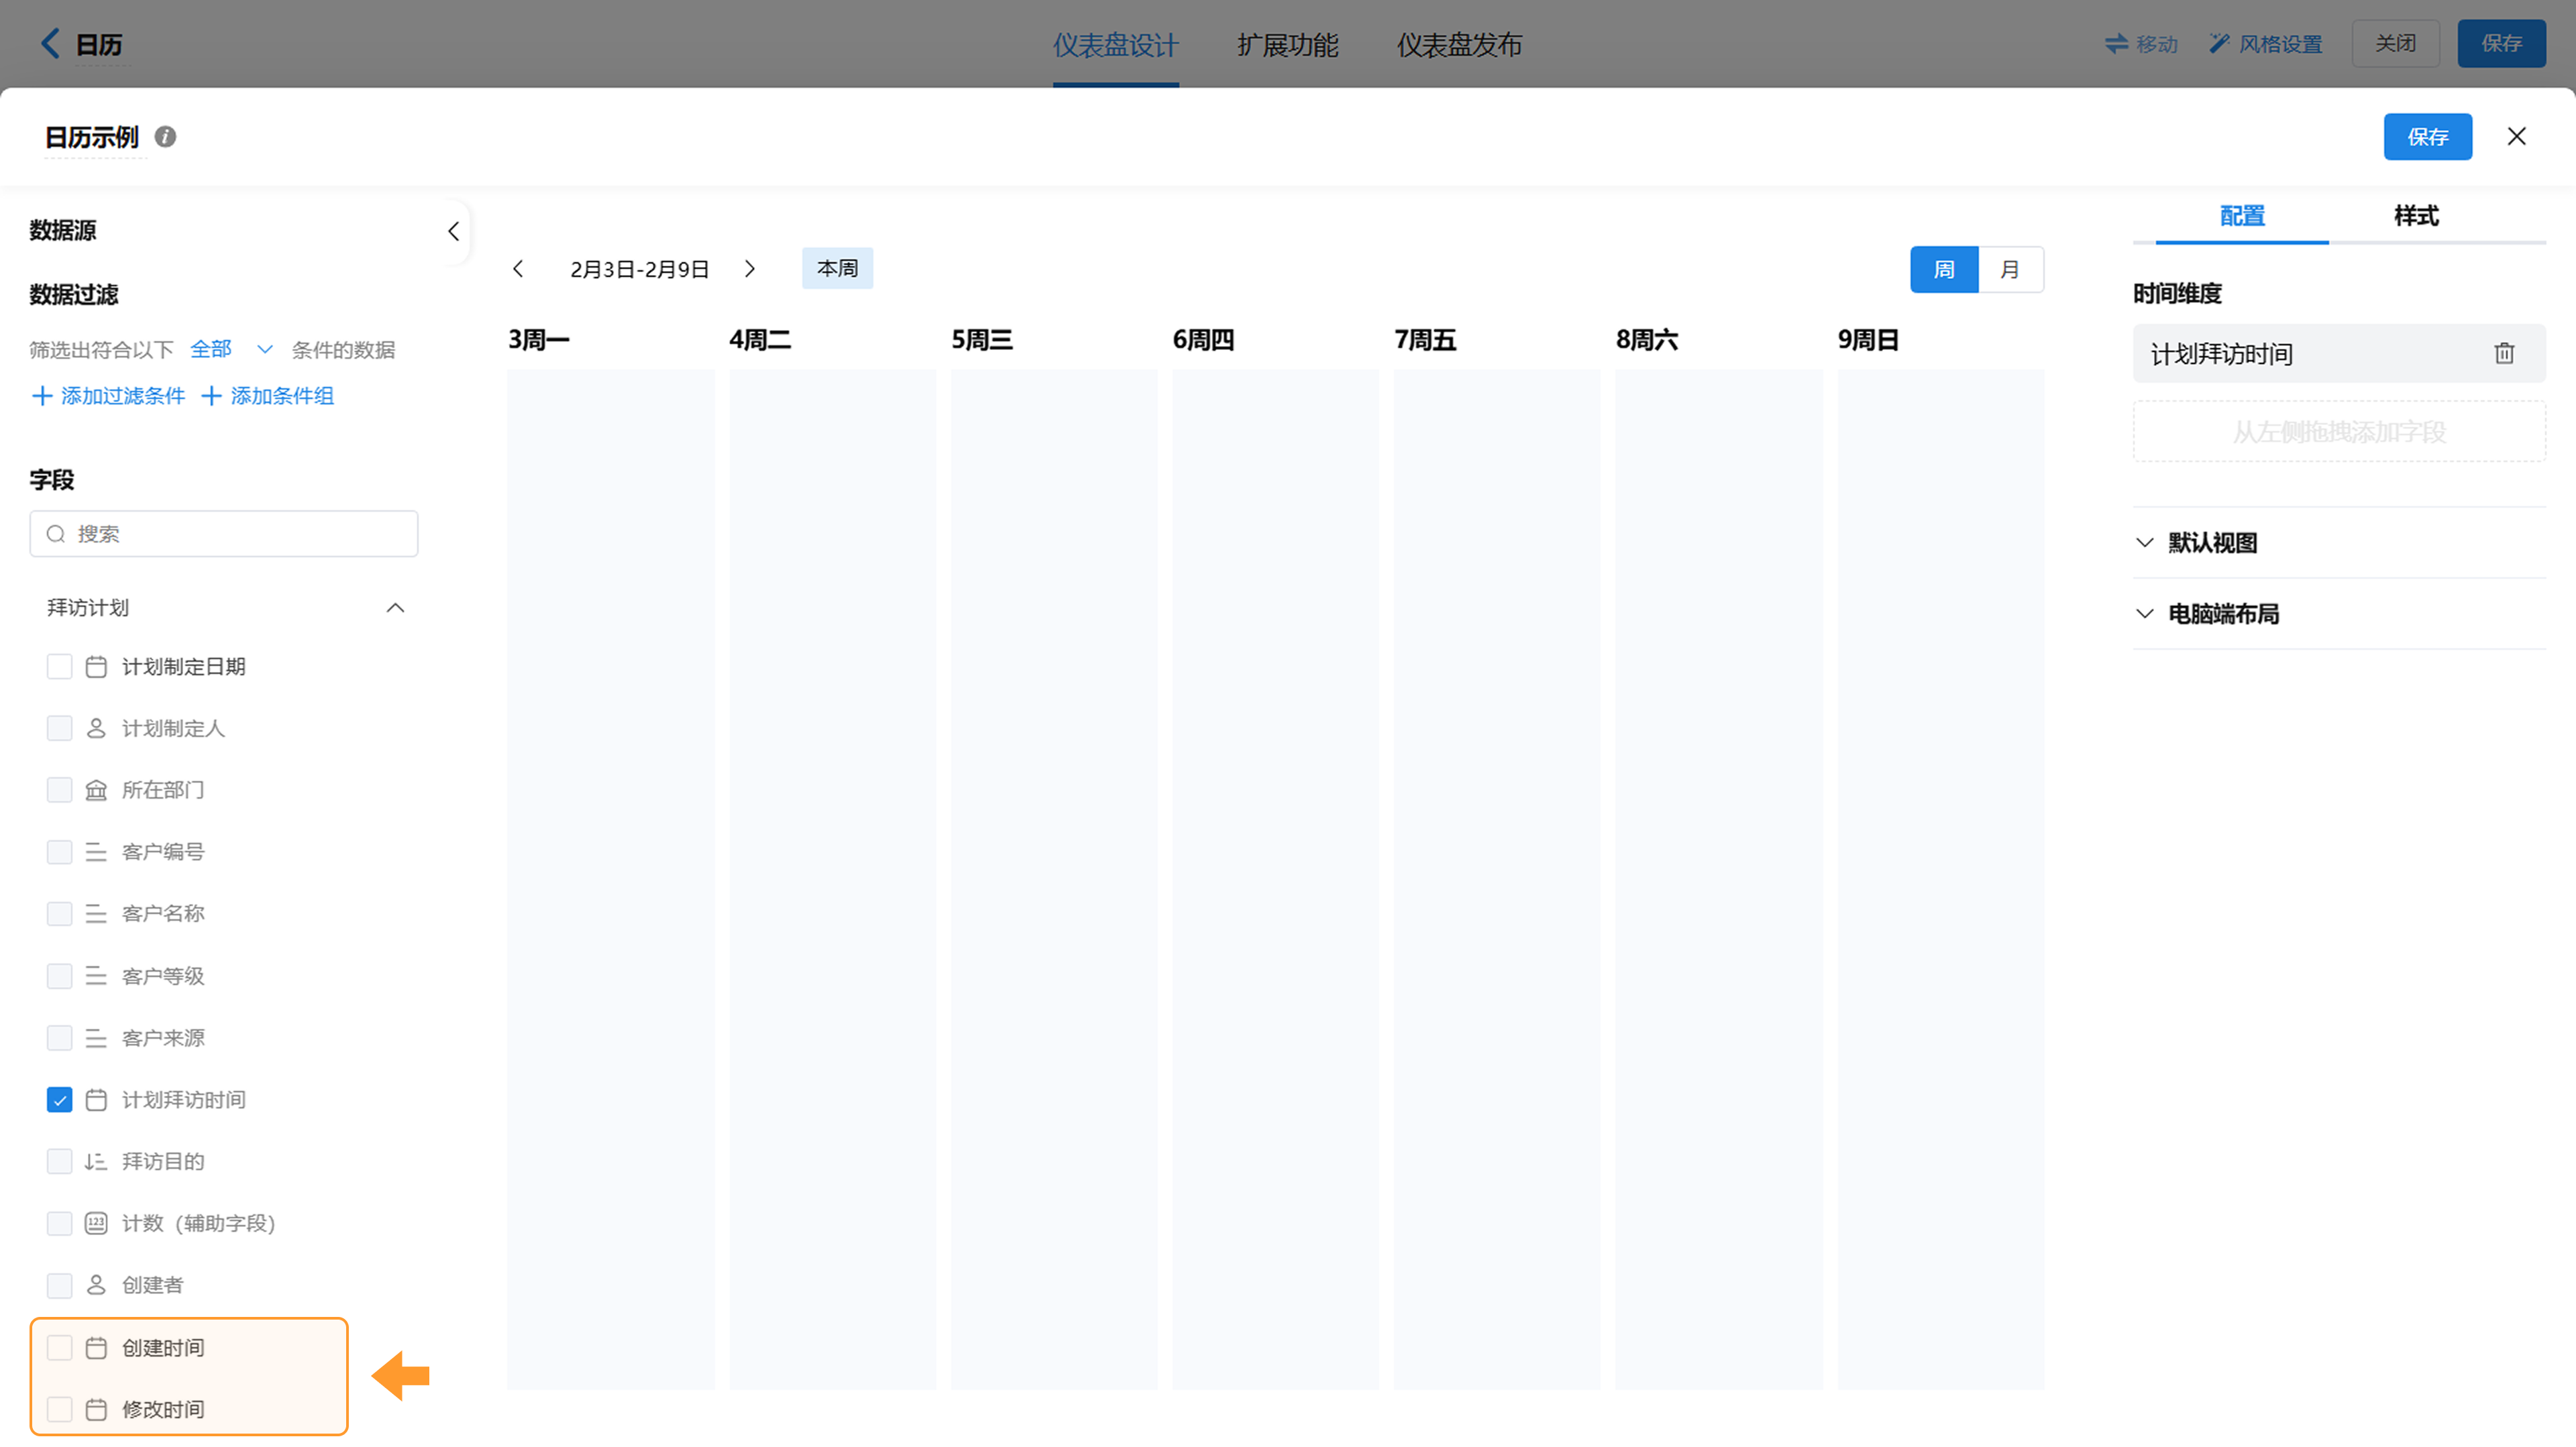Check the 拜访目的 checkbox
The height and width of the screenshot is (1447, 2576).
coord(60,1161)
